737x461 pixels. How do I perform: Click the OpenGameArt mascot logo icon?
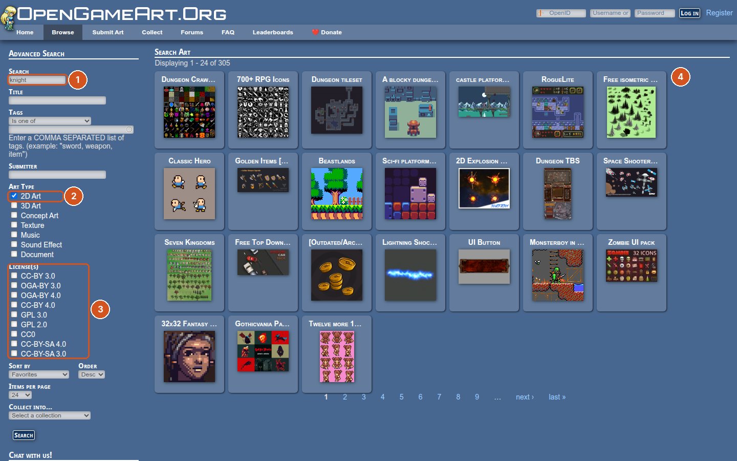(x=8, y=18)
